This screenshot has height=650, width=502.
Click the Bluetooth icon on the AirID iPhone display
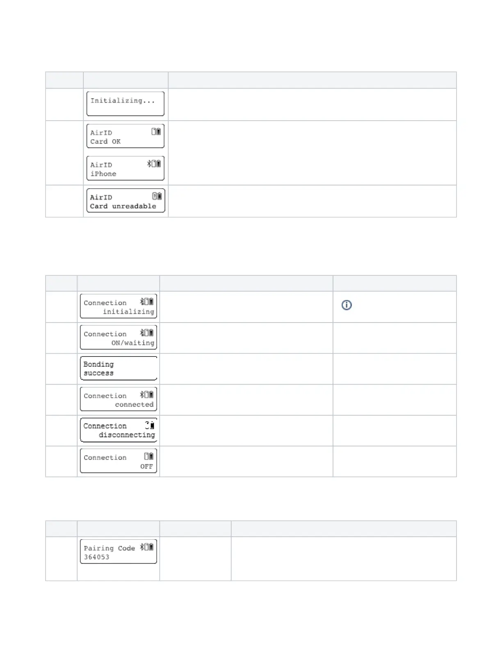(149, 164)
